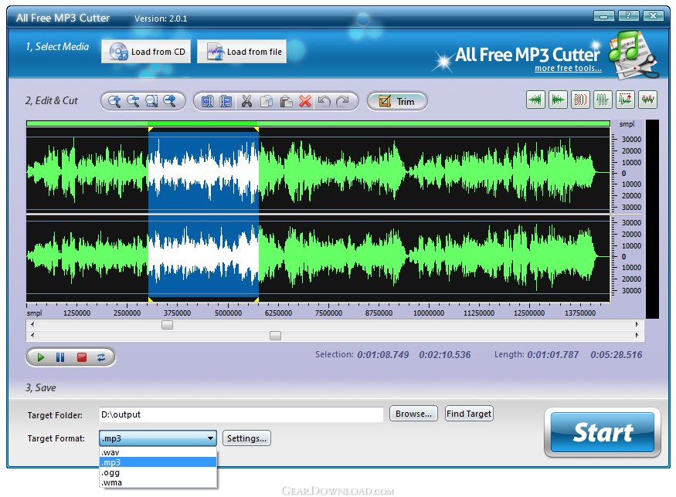
Task: Stop playback with the red square
Action: tap(81, 357)
